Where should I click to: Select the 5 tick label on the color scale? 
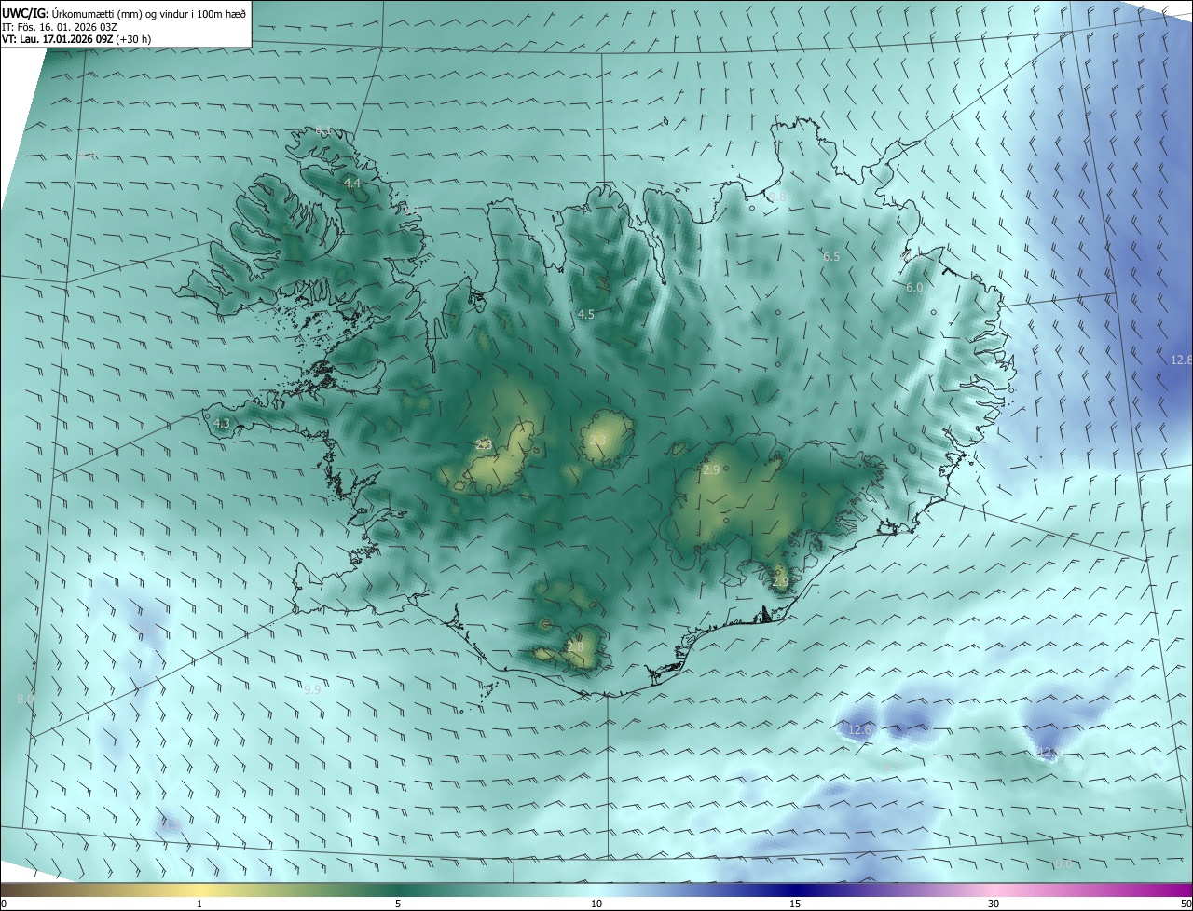[398, 904]
